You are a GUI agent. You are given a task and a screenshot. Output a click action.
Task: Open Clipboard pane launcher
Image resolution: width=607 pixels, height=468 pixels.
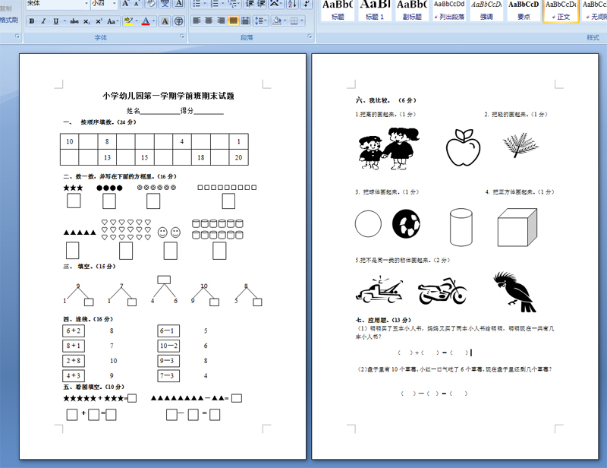(x=17, y=36)
